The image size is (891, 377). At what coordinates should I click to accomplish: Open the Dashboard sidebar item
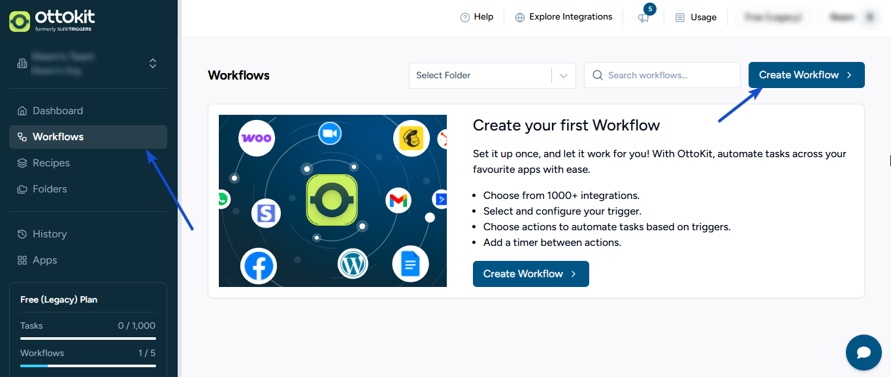(x=88, y=111)
